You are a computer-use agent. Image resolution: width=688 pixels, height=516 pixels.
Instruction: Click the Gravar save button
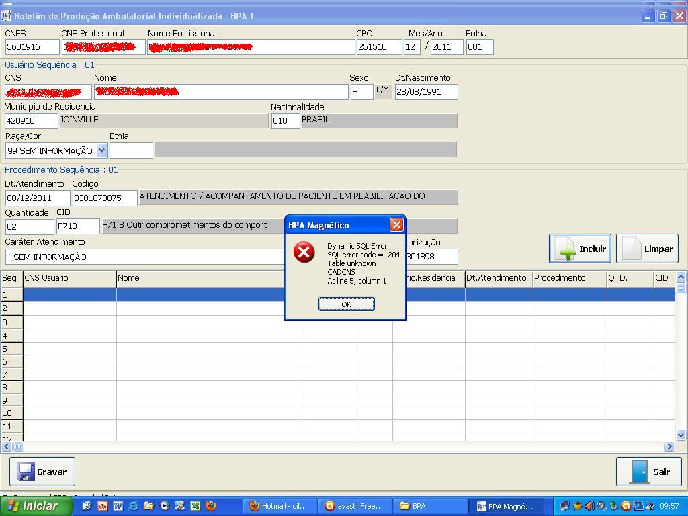[x=42, y=472]
